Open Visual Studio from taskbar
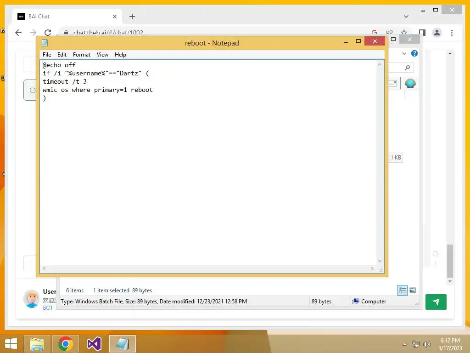This screenshot has height=353, width=470. click(94, 344)
